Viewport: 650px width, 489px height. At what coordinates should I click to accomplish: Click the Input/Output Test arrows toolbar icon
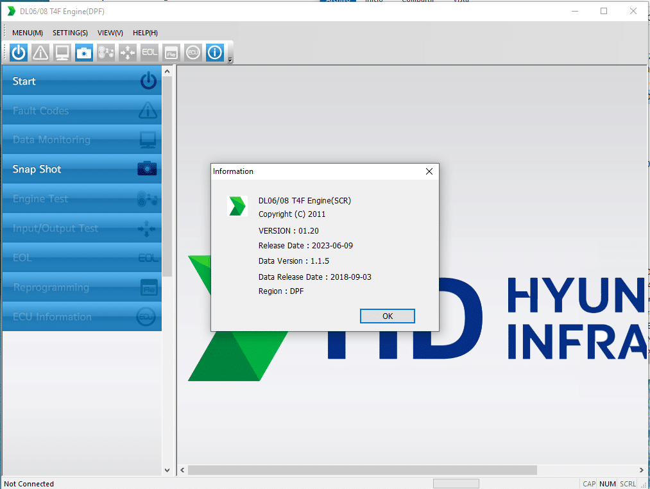128,53
